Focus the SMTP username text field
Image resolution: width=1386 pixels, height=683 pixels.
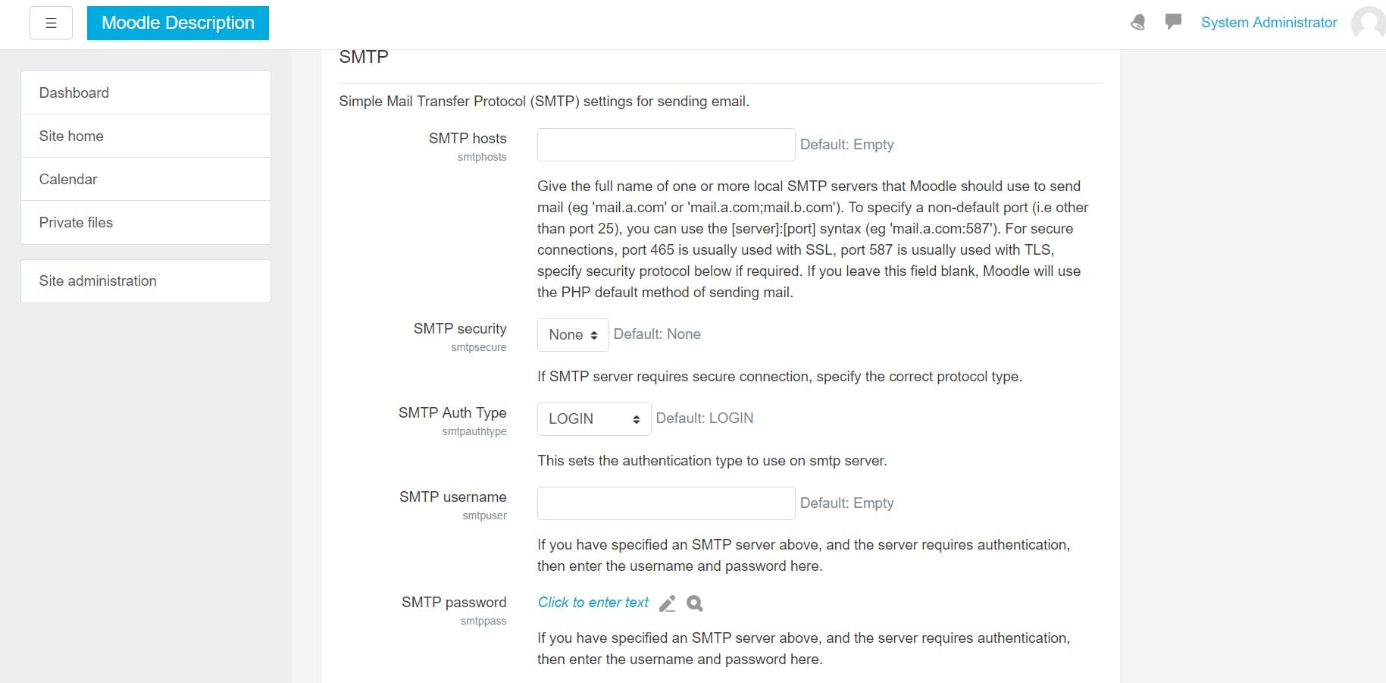click(x=666, y=503)
